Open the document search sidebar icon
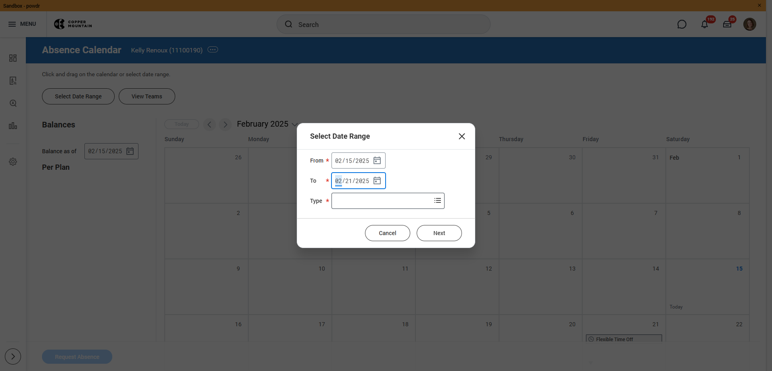The width and height of the screenshot is (772, 371). 13,81
